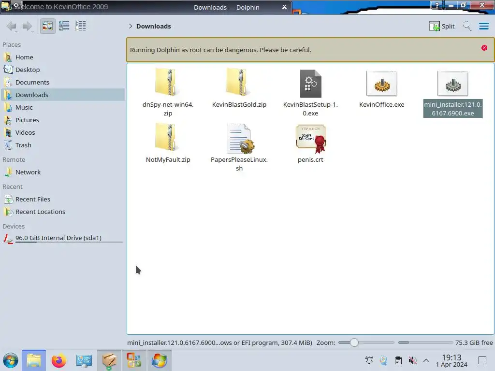This screenshot has height=371, width=495.
Task: Open Desktop in Places
Action: pos(62,70)
